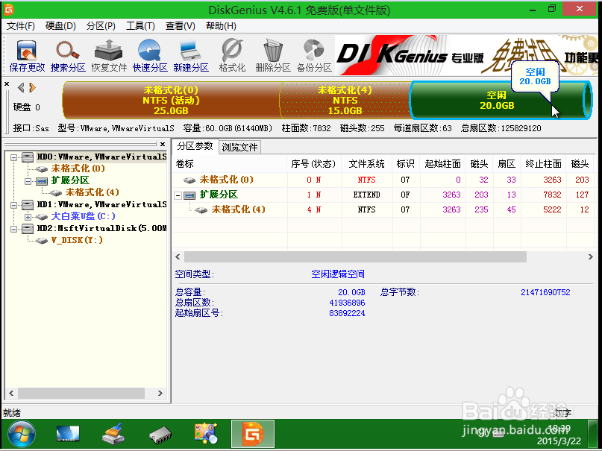602x451 pixels.
Task: Select 未格式化(4) row in partition table
Action: click(x=383, y=209)
